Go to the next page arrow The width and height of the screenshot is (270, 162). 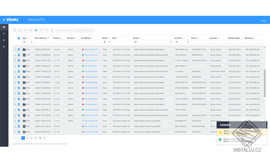[x=31, y=138]
